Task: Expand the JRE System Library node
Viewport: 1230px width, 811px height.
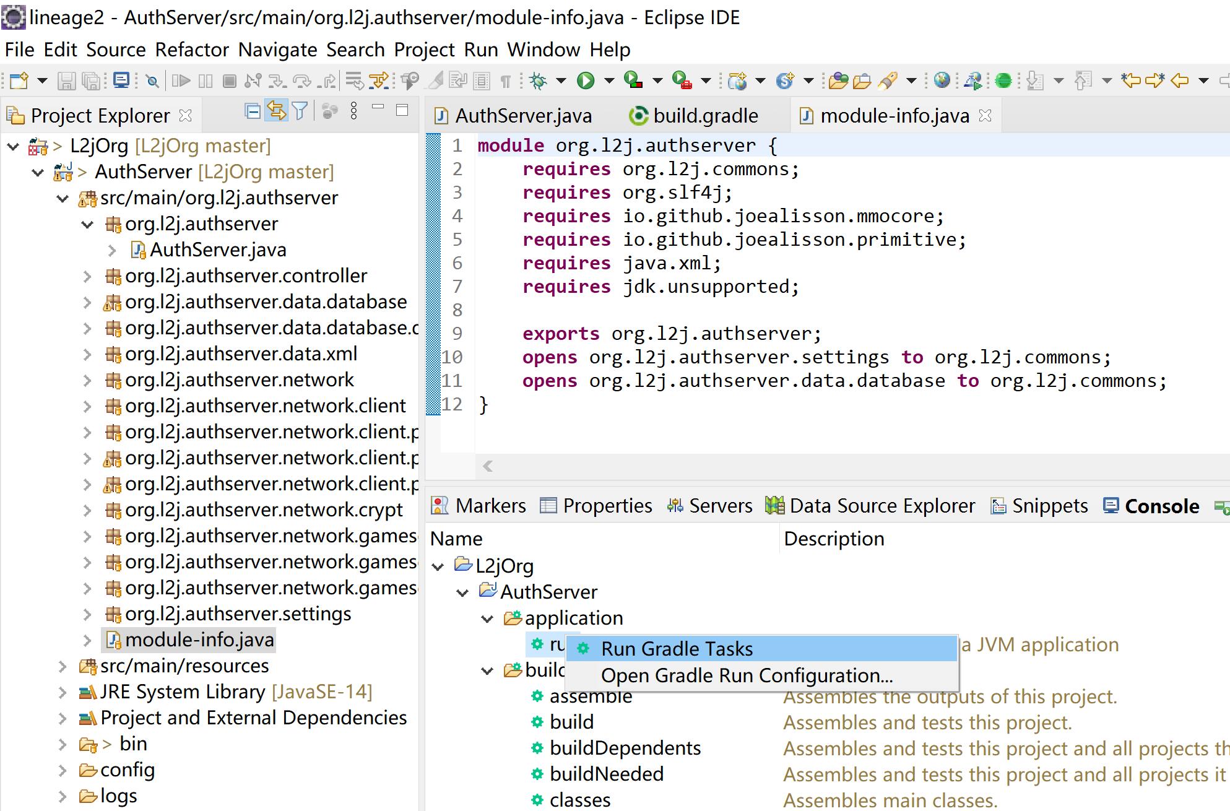Action: 63,693
